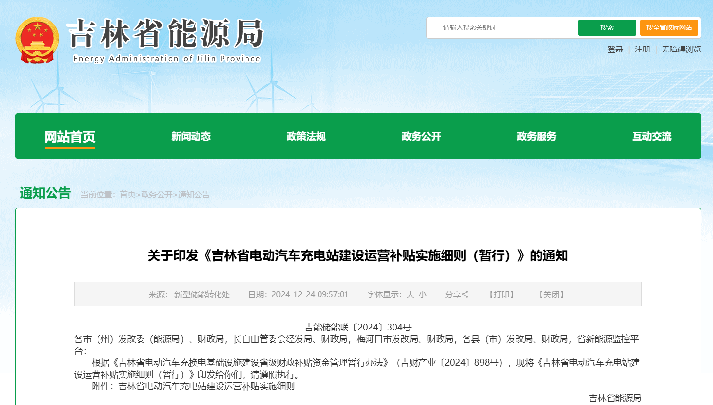Navigate to the 政务服务 section
This screenshot has width=713, height=405.
[x=536, y=137]
